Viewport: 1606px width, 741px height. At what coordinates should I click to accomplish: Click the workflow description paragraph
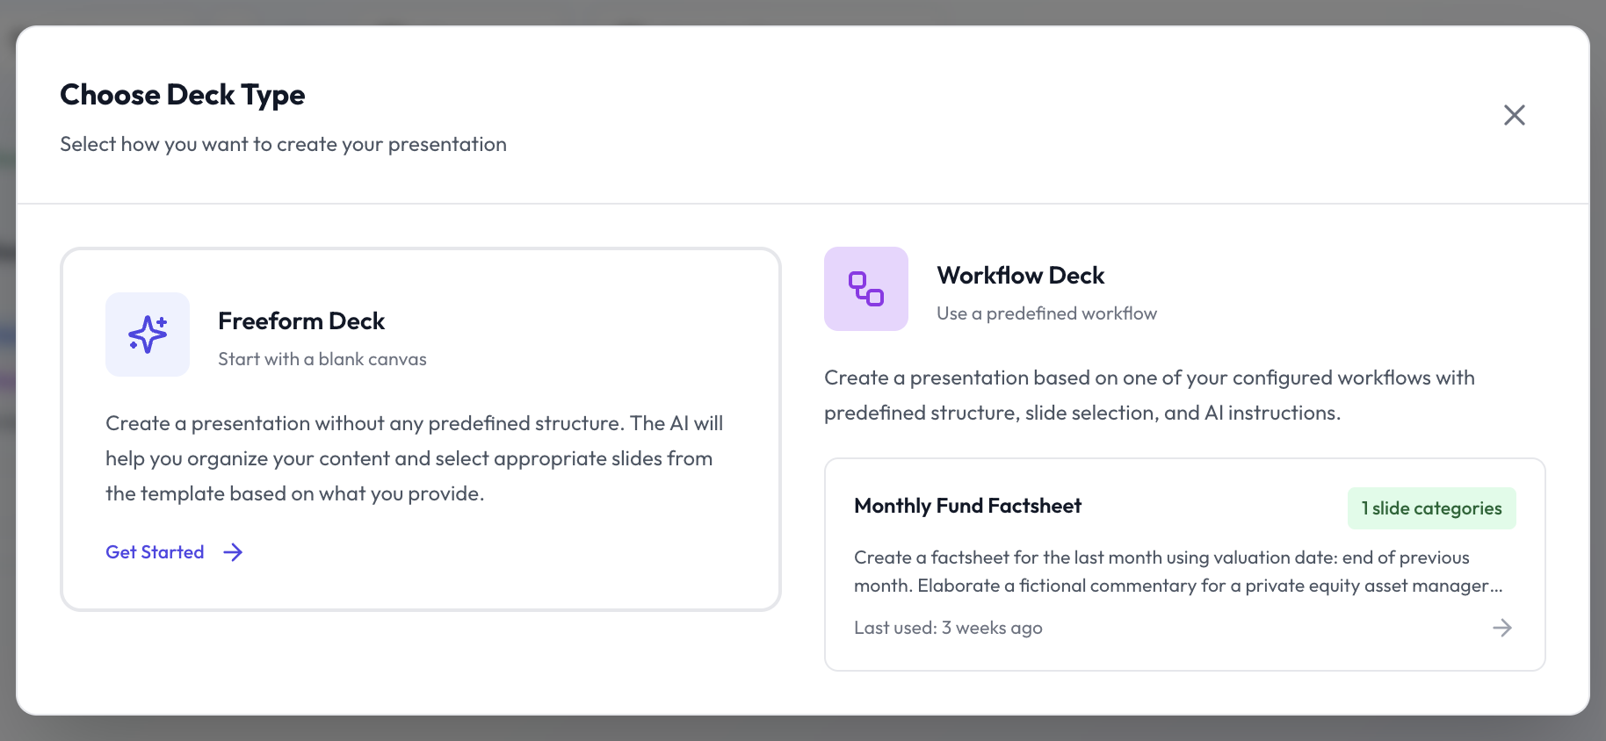pyautogui.click(x=1148, y=395)
